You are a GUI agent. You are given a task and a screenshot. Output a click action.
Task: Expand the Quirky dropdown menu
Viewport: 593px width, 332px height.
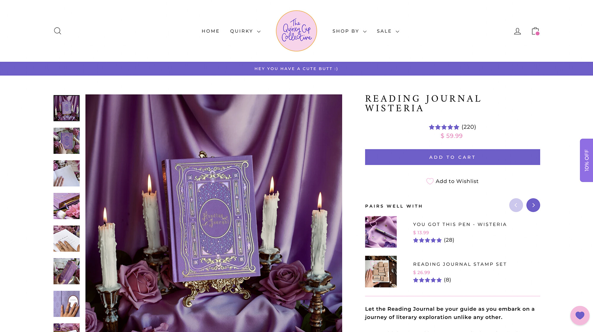[x=245, y=31]
